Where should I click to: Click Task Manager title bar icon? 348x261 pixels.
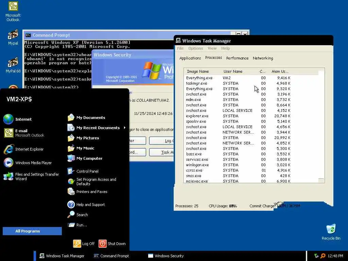[178, 40]
